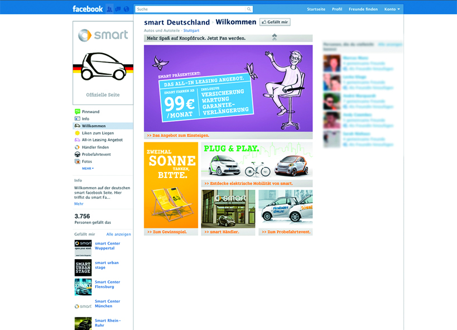The height and width of the screenshot is (330, 457).
Task: Click the search magnifier icon
Action: click(x=249, y=9)
